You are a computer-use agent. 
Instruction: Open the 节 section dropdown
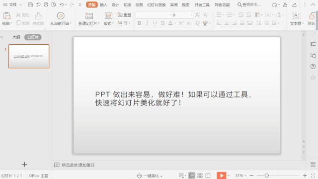124,23
